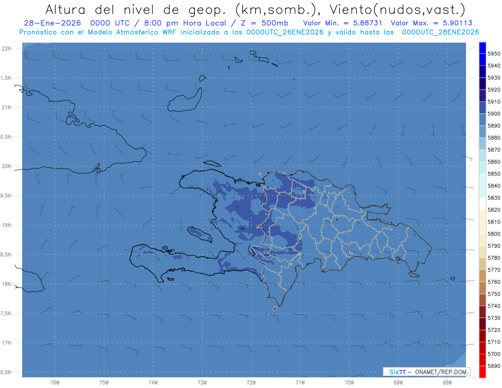Screen dimensions: 502x388
Task: Click the '75W' longitude label
Action: click(104, 383)
